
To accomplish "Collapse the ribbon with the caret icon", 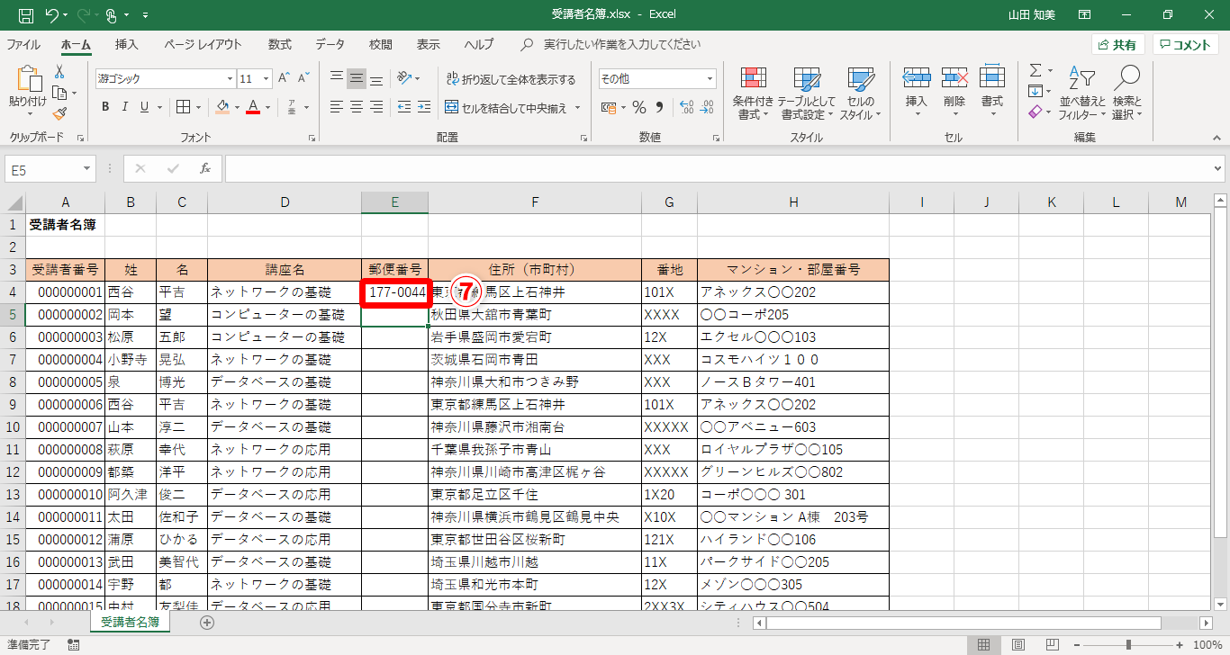I will click(1218, 138).
